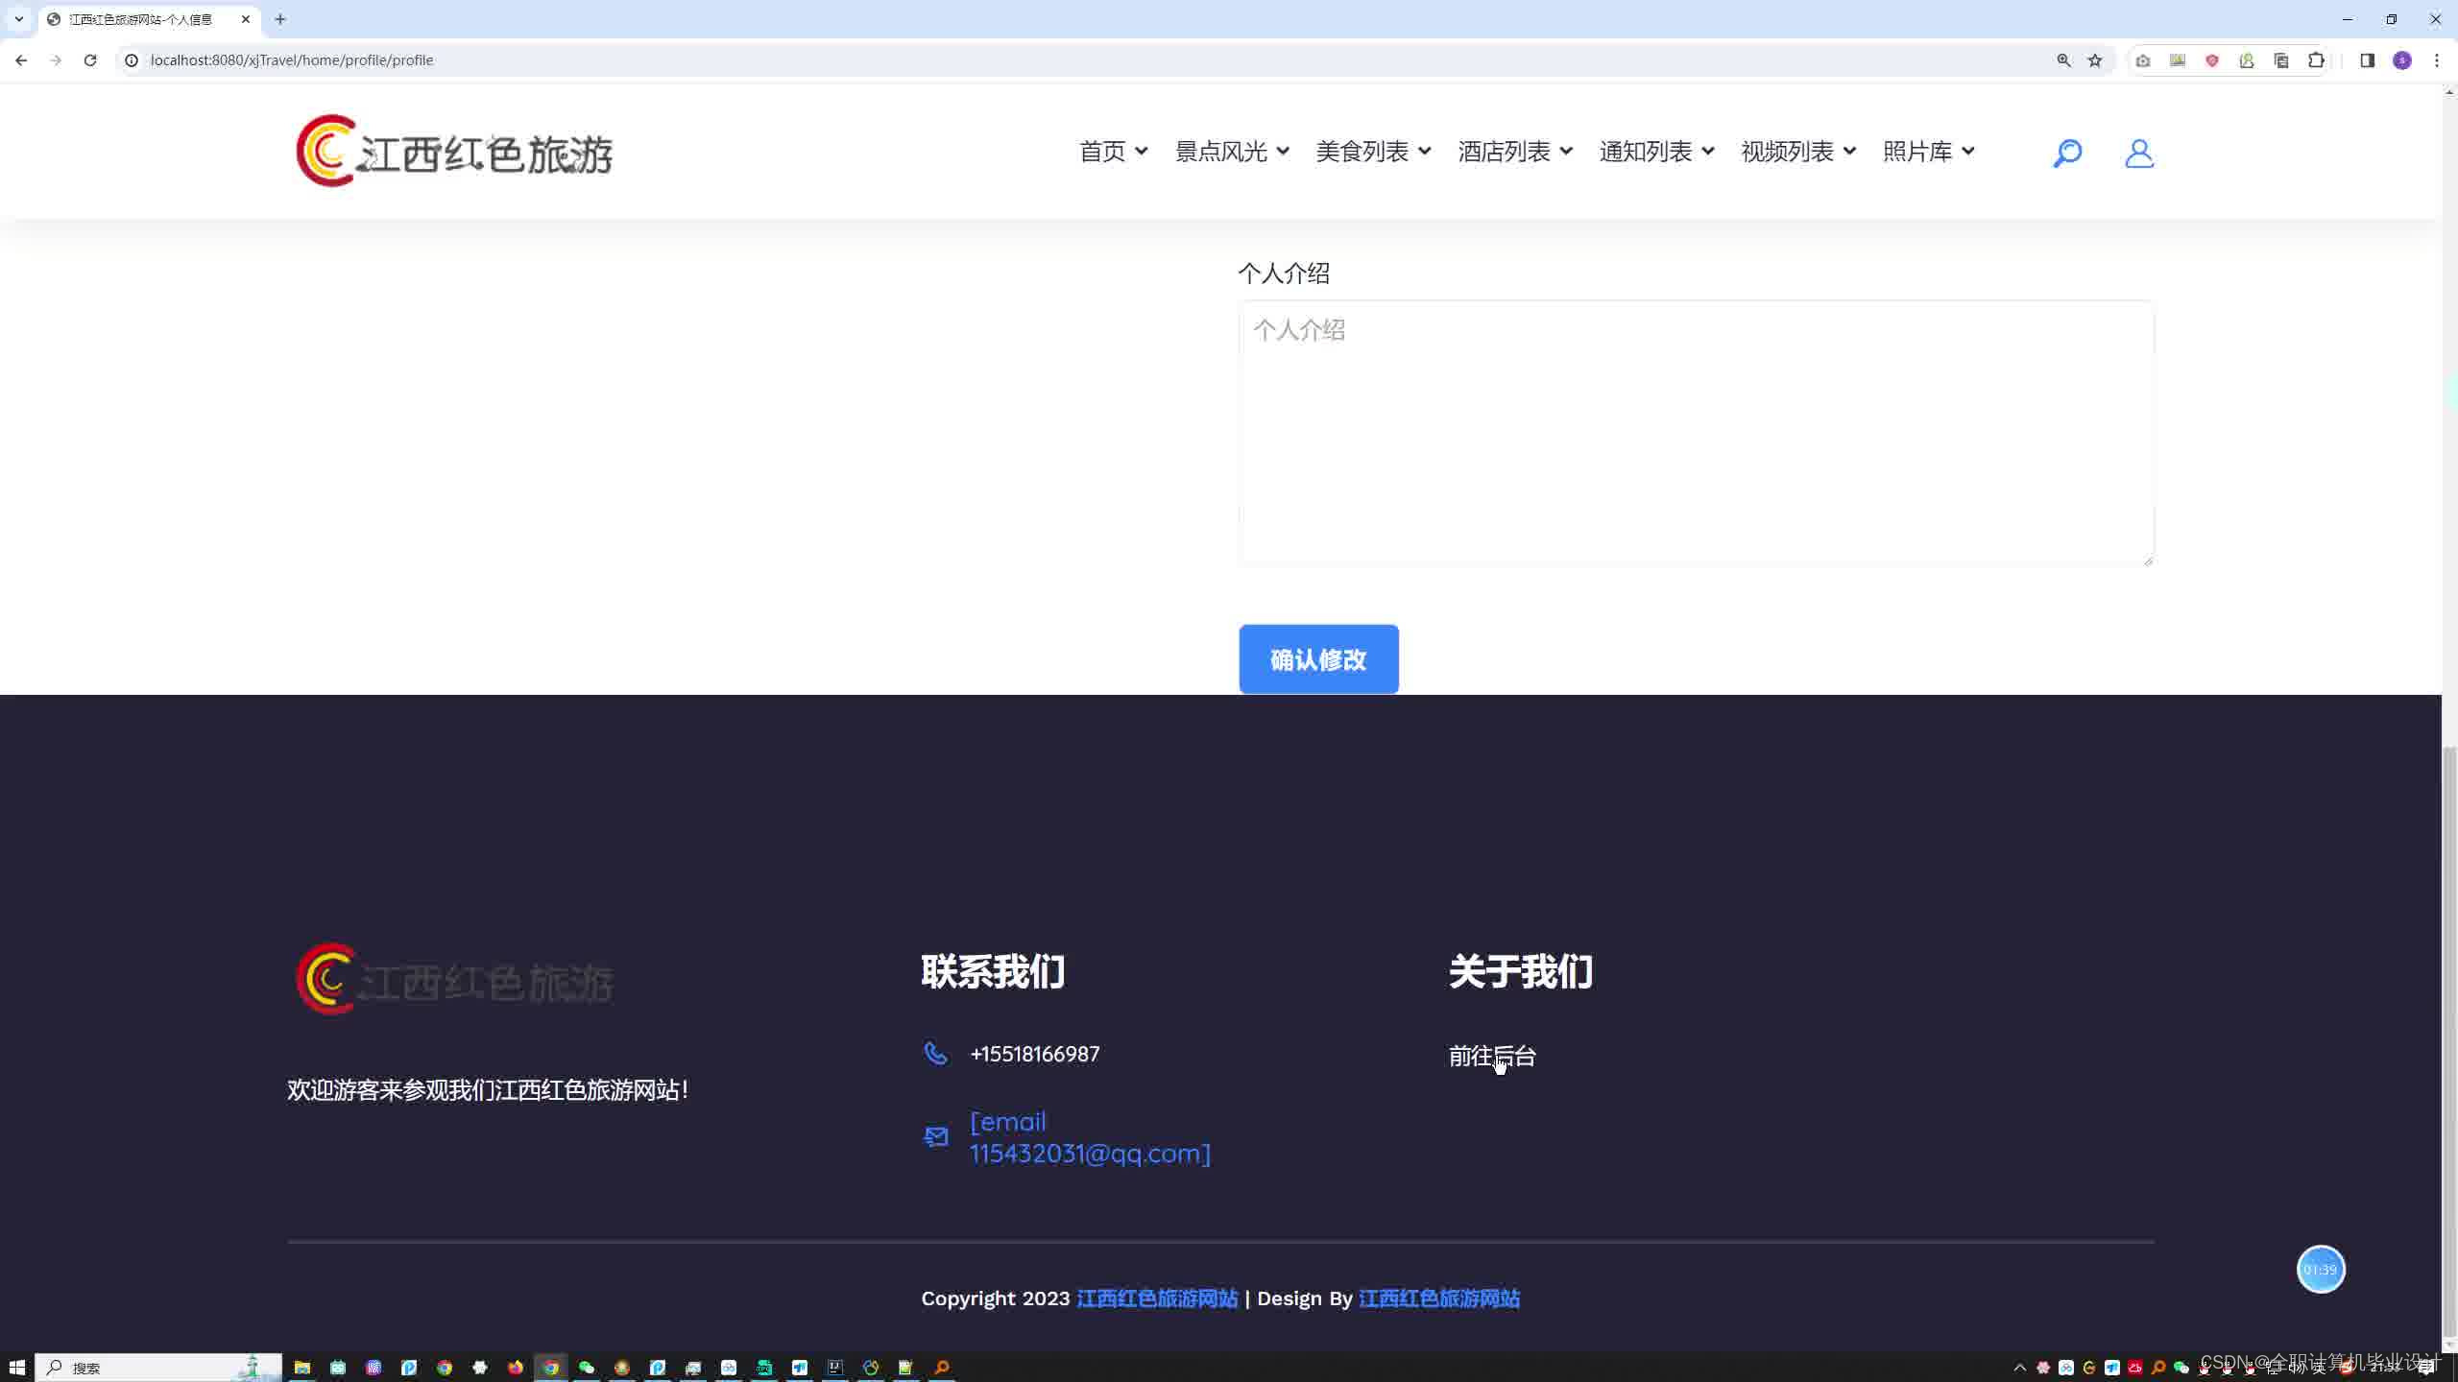
Task: Click into the 个人介绍 text area
Action: coord(1696,432)
